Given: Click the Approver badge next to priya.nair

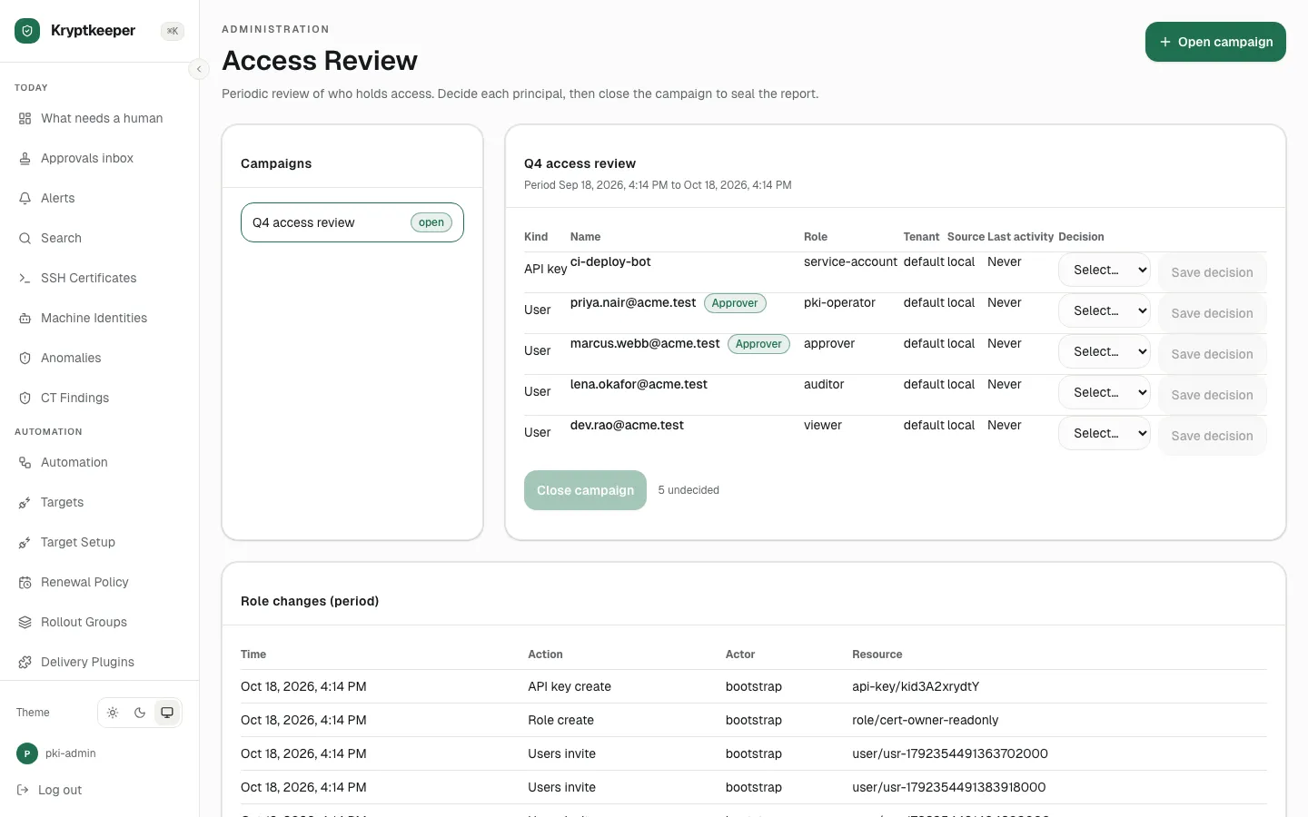Looking at the screenshot, I should point(735,303).
